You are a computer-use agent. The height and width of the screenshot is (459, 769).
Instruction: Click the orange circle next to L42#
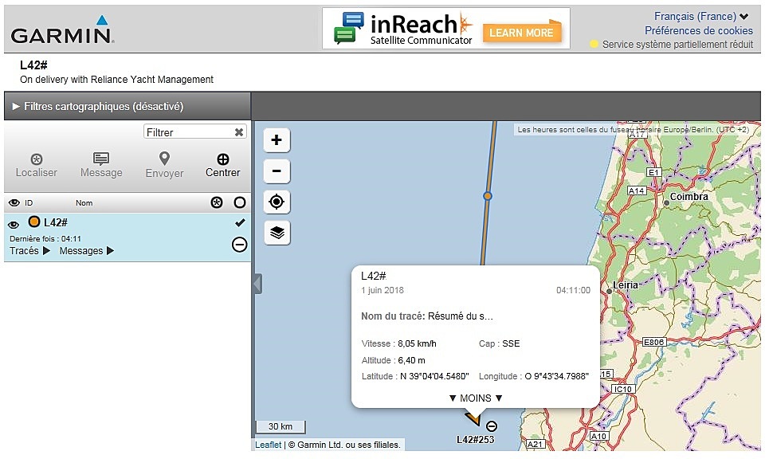coord(34,222)
